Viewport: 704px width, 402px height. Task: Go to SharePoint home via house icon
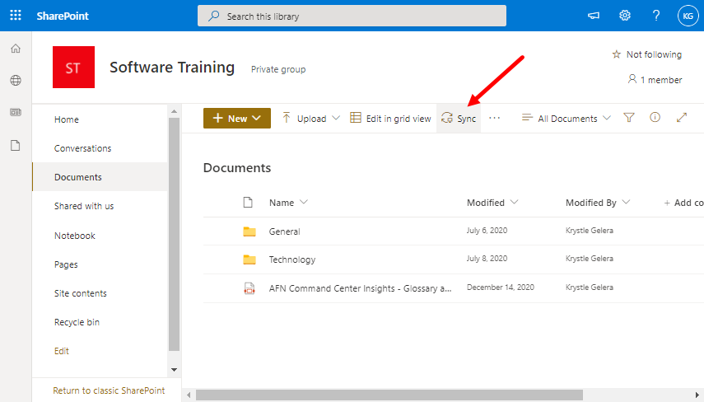[x=16, y=49]
